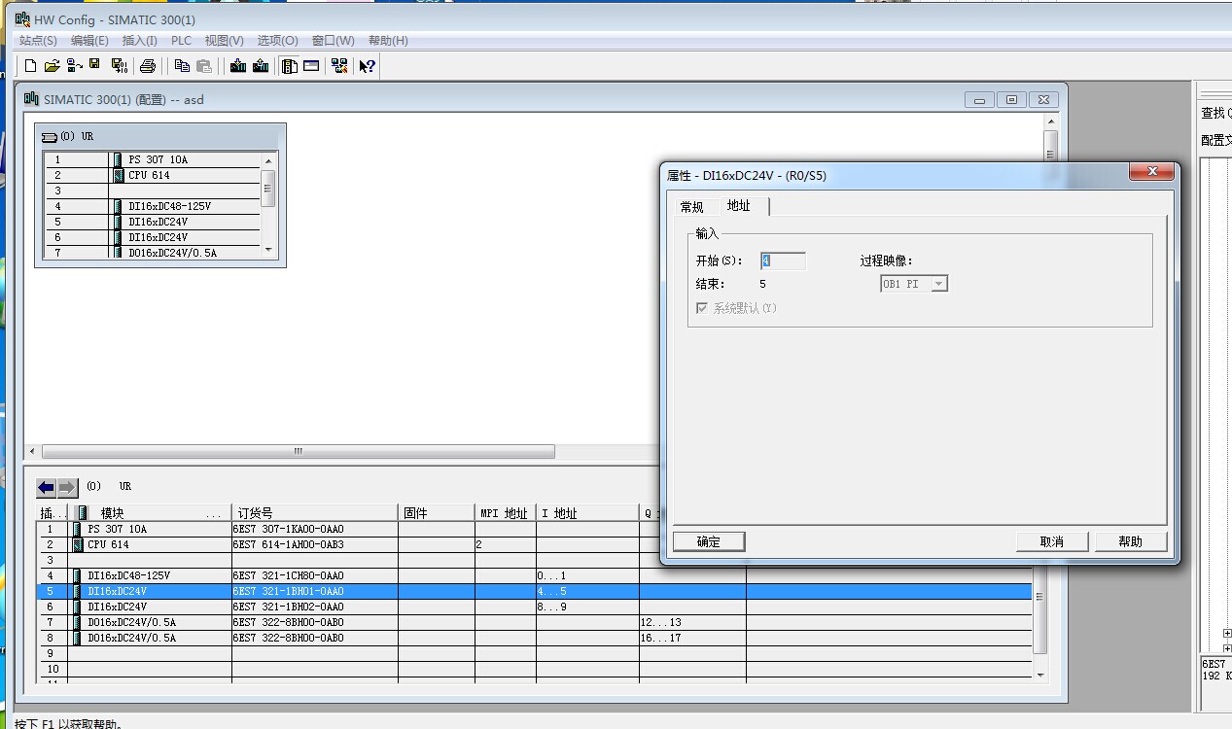Image resolution: width=1232 pixels, height=729 pixels.
Task: Click the rack list scroll-down arrow
Action: click(x=268, y=250)
